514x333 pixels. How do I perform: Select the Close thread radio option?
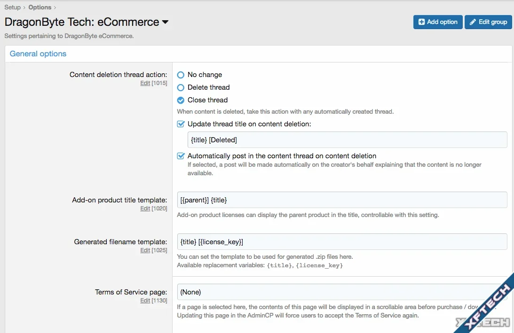tap(181, 100)
